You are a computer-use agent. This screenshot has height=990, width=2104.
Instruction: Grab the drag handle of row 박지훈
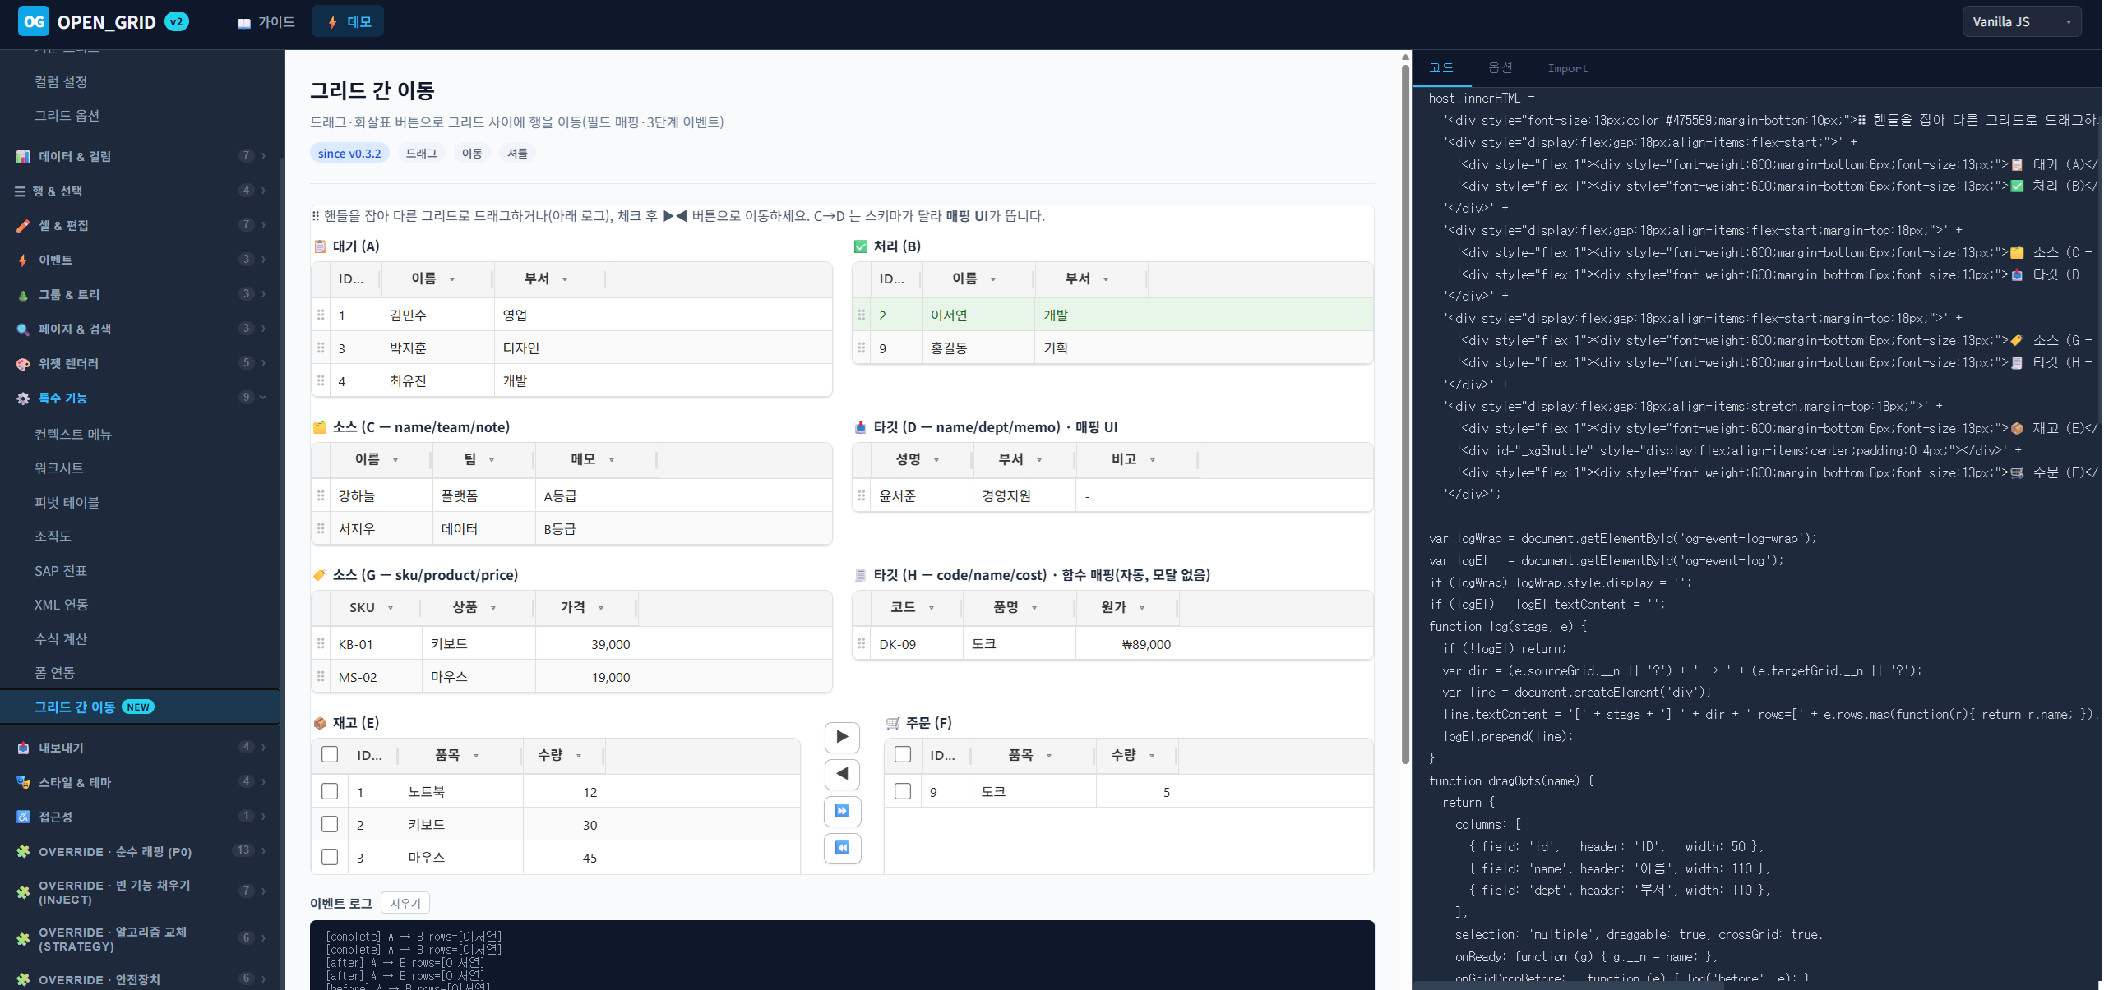321,348
